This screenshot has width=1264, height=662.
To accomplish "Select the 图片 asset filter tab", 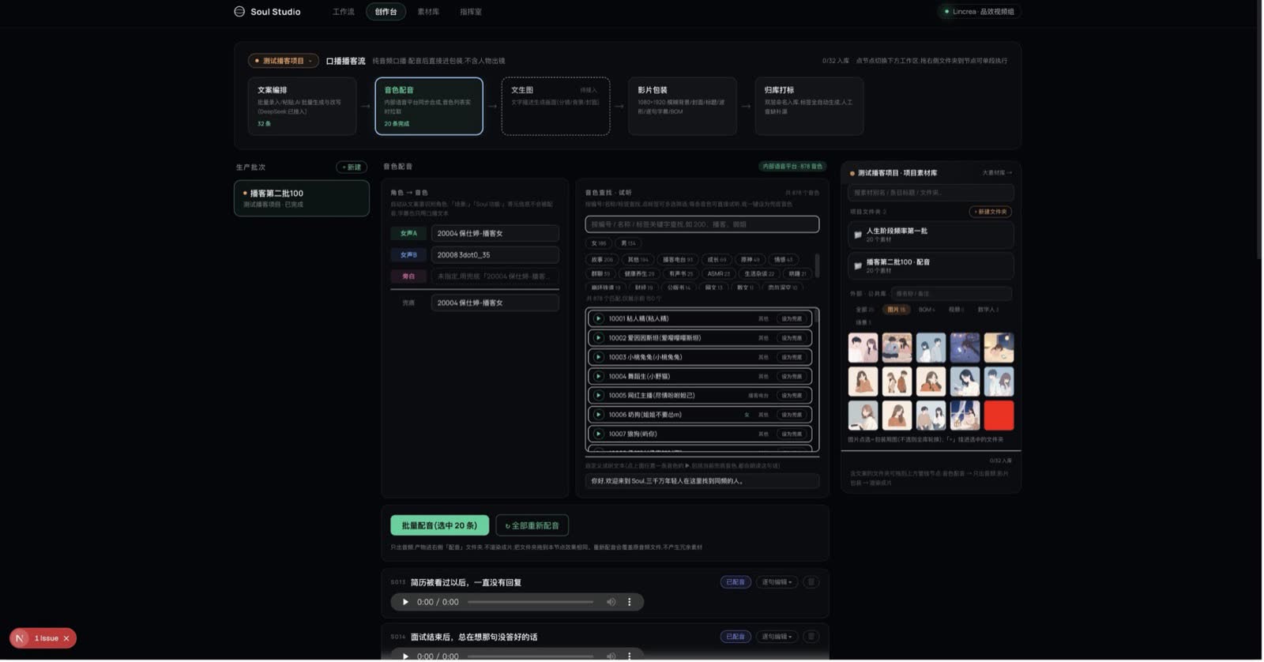I will (897, 310).
